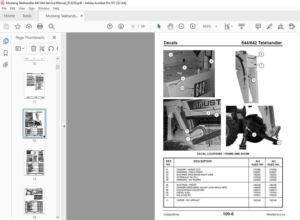Show Page Thumbnails sidebar icon
300x220 pixels.
coord(6,41)
